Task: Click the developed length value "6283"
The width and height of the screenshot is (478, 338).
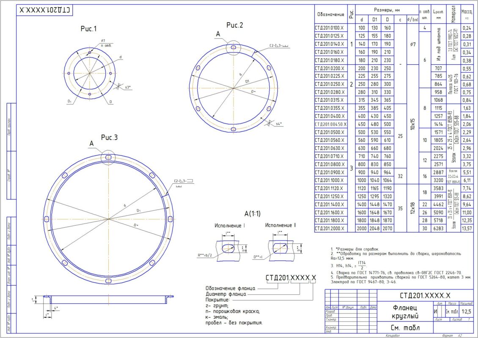Action: point(438,229)
